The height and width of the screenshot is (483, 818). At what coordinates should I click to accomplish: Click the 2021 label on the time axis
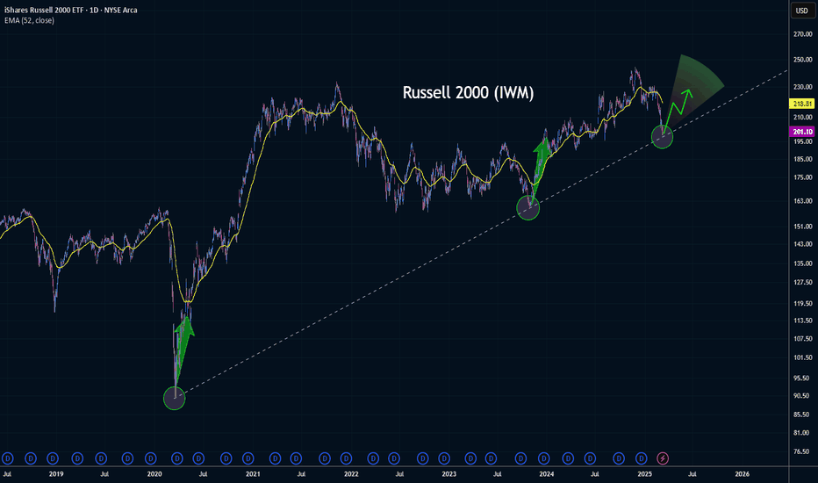253,474
